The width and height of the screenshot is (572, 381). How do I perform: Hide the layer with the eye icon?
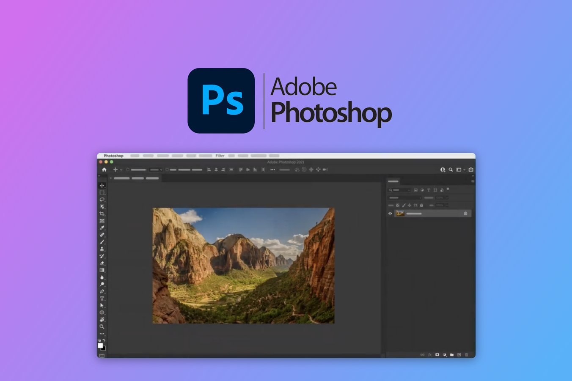[x=390, y=214]
